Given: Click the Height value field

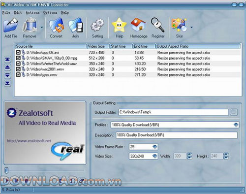Looking at the screenshot, I should pos(216,156).
